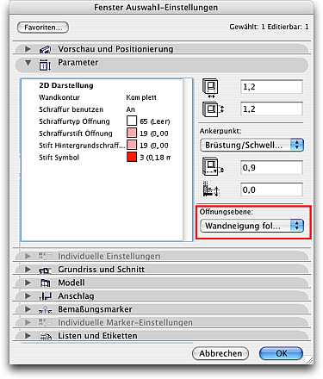Click the Vorschau und Positionierung panel icon

[45, 49]
